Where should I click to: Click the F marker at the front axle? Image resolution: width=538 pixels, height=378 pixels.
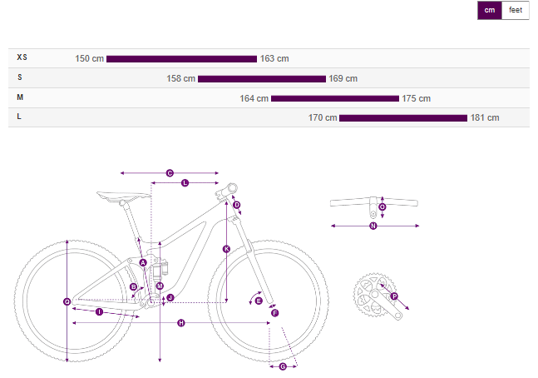coord(275,312)
